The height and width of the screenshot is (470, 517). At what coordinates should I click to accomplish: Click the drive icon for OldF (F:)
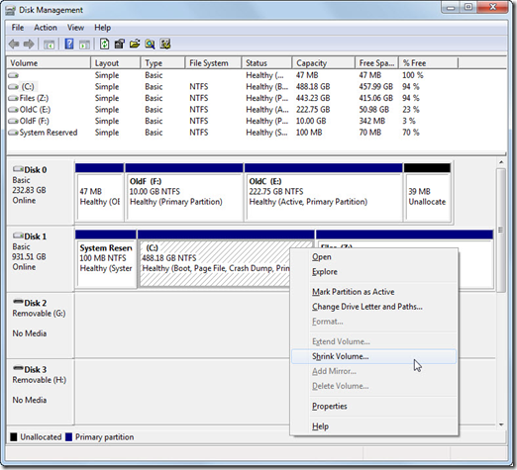[13, 121]
